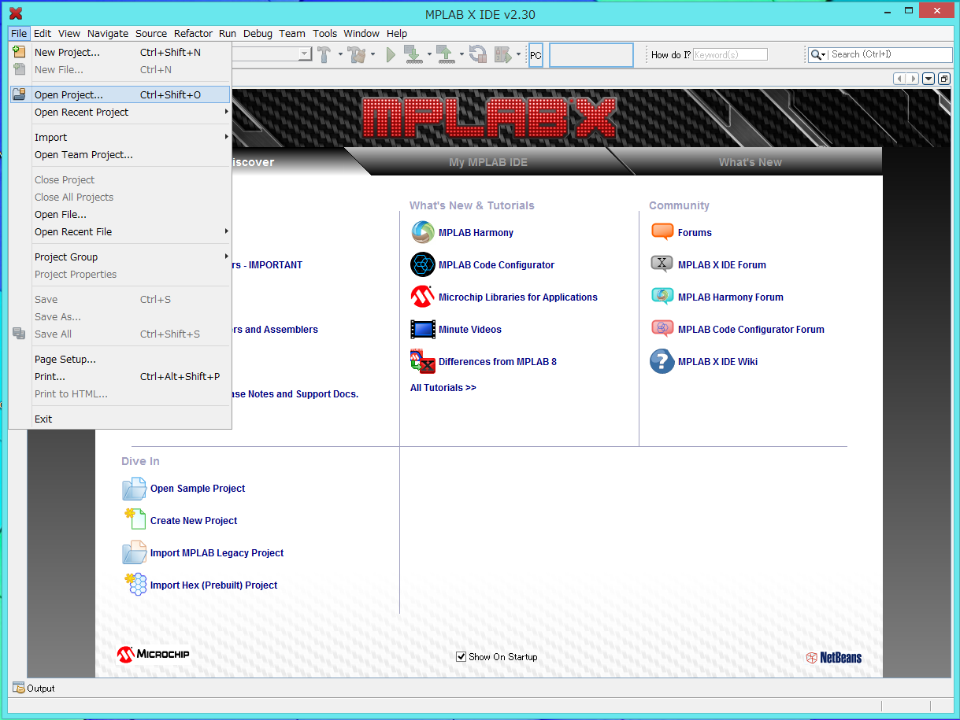Toggle the Show On Startup checkbox
The image size is (960, 720).
click(461, 657)
